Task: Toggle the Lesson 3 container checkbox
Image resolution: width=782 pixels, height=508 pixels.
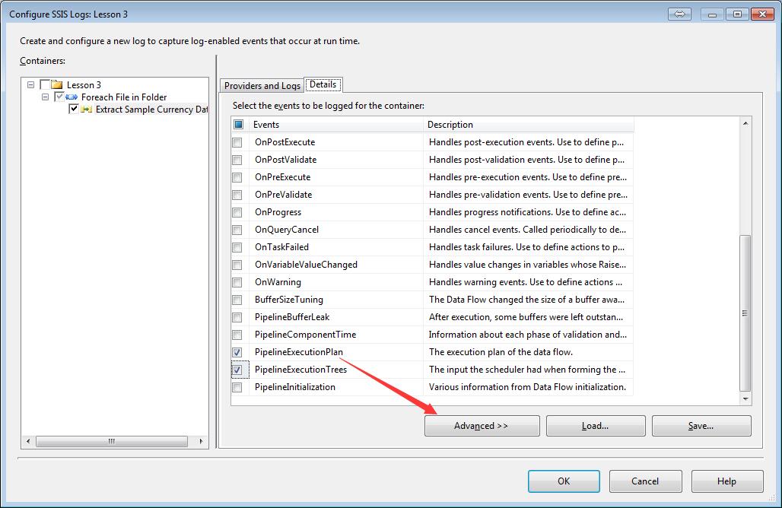Action: tap(44, 84)
